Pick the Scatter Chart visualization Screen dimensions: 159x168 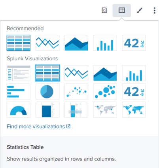pos(76,91)
